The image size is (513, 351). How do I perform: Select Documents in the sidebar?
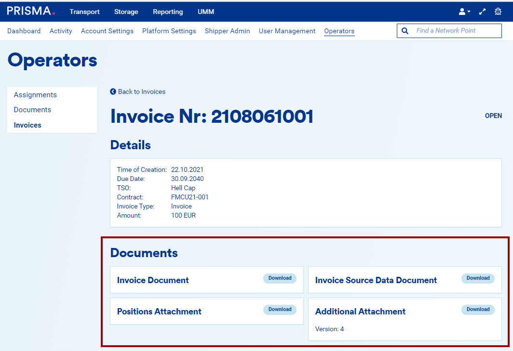click(32, 110)
